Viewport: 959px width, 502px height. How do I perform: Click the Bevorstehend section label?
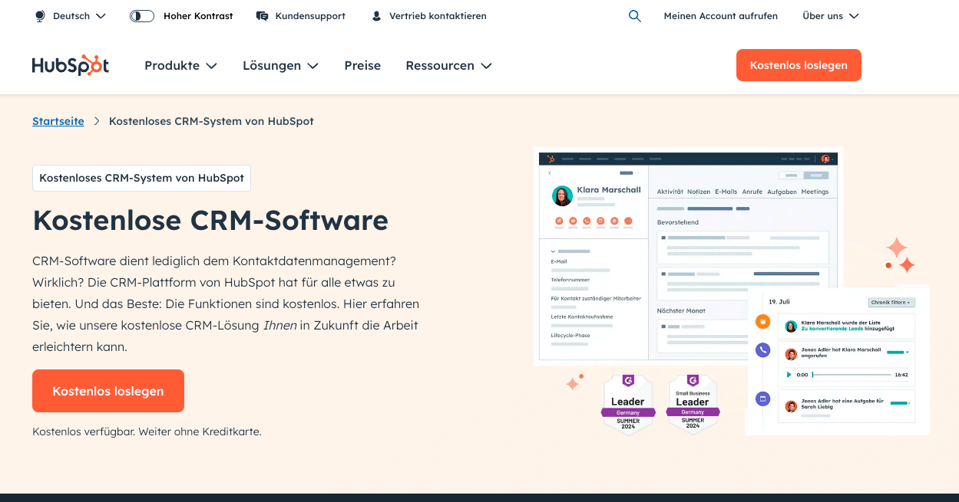click(678, 222)
